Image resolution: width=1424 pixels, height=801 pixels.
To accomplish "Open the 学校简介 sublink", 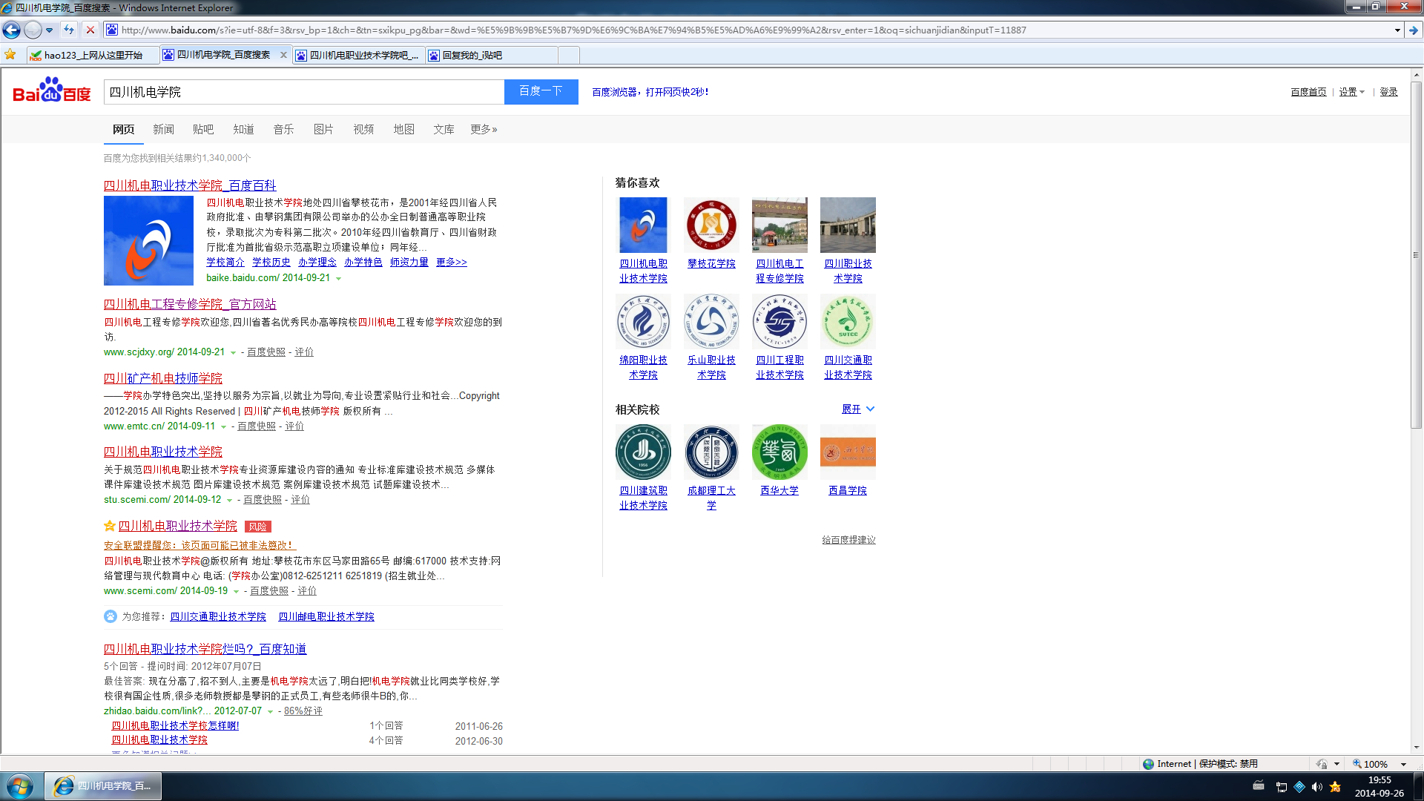I will 225,262.
